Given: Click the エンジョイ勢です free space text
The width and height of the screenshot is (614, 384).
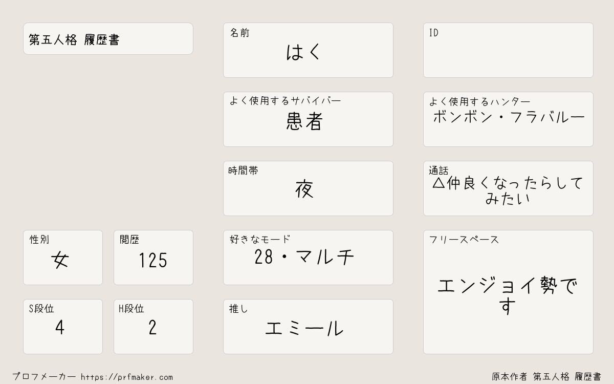Looking at the screenshot, I should [x=508, y=296].
